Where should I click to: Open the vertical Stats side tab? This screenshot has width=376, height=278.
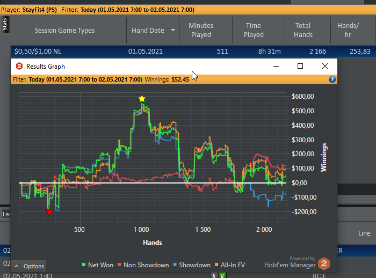click(5, 24)
